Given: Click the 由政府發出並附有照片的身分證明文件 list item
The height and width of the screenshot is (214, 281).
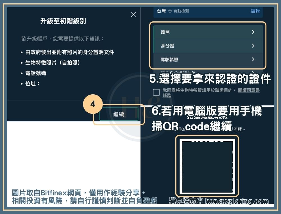Looking at the screenshot, I should (x=70, y=52).
